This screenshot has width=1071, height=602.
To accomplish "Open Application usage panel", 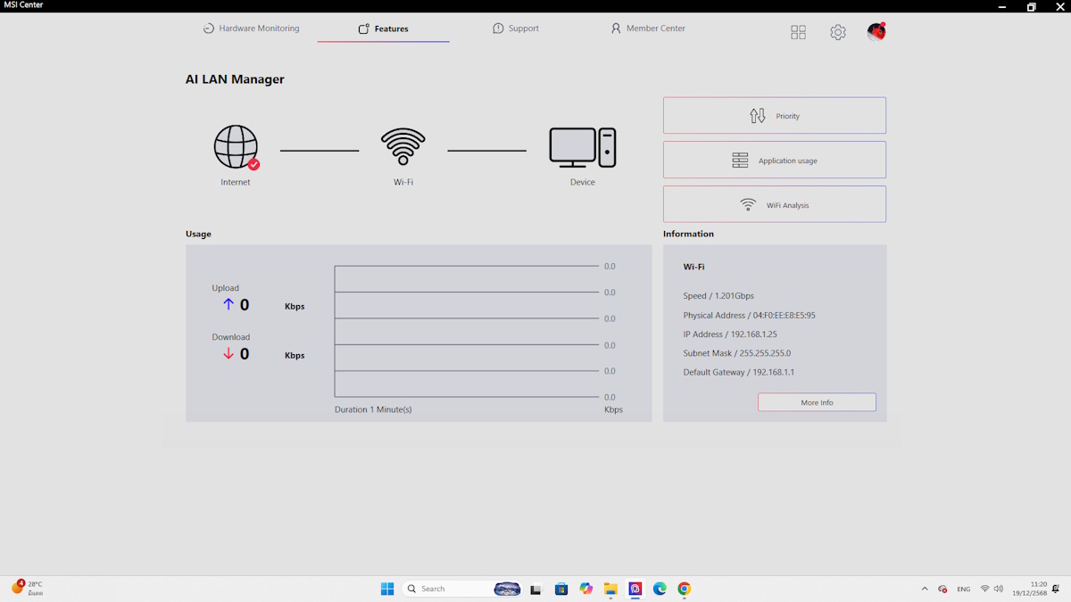I will point(774,161).
